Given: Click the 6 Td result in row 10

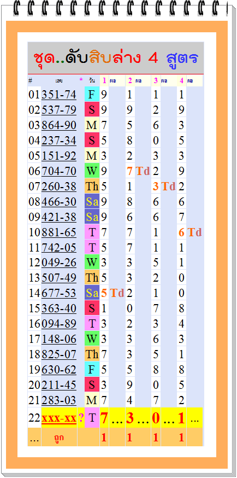Looking at the screenshot, I should pyautogui.click(x=190, y=232).
